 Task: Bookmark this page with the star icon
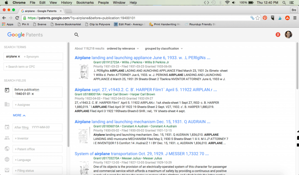tap(258, 18)
